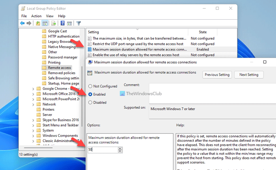Select the Disabled radio button
The height and width of the screenshot is (170, 276).
pos(90,102)
